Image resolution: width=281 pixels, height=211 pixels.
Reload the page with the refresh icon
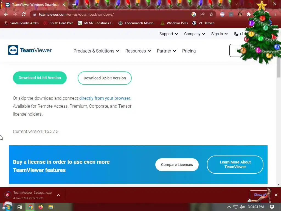click(24, 14)
